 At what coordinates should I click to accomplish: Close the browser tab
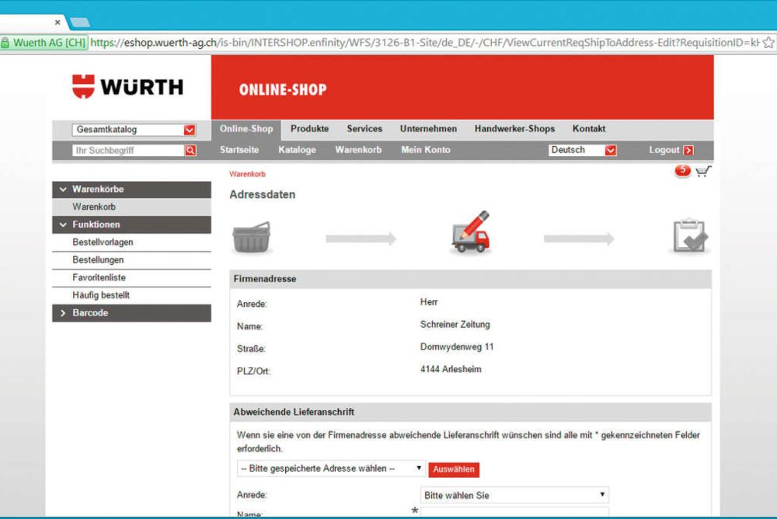pos(57,23)
